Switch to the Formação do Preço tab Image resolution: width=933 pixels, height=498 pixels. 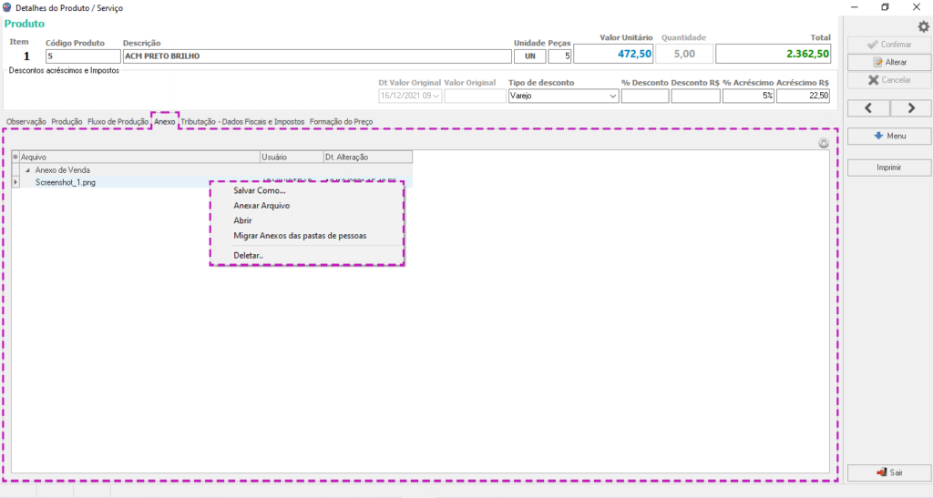(x=341, y=121)
